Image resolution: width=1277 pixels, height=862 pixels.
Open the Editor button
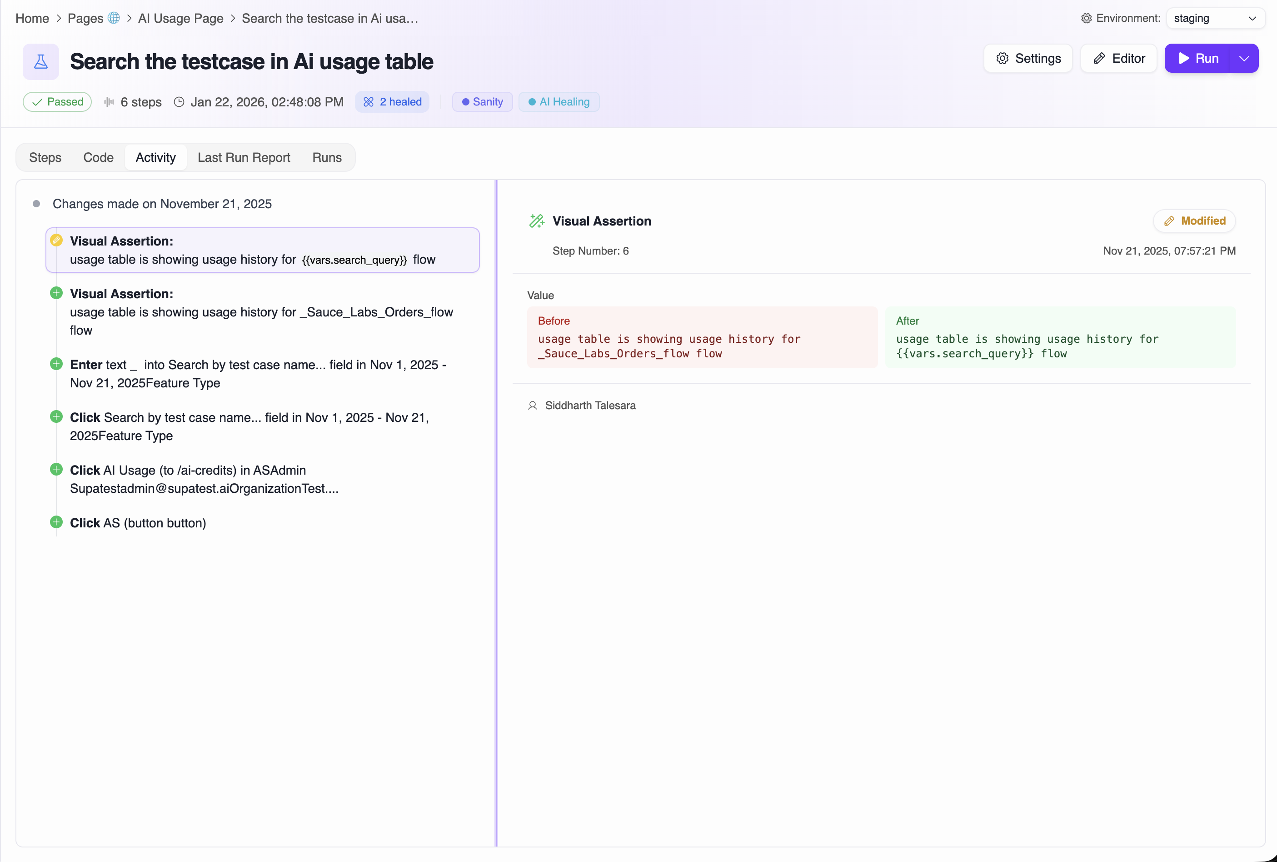tap(1118, 58)
